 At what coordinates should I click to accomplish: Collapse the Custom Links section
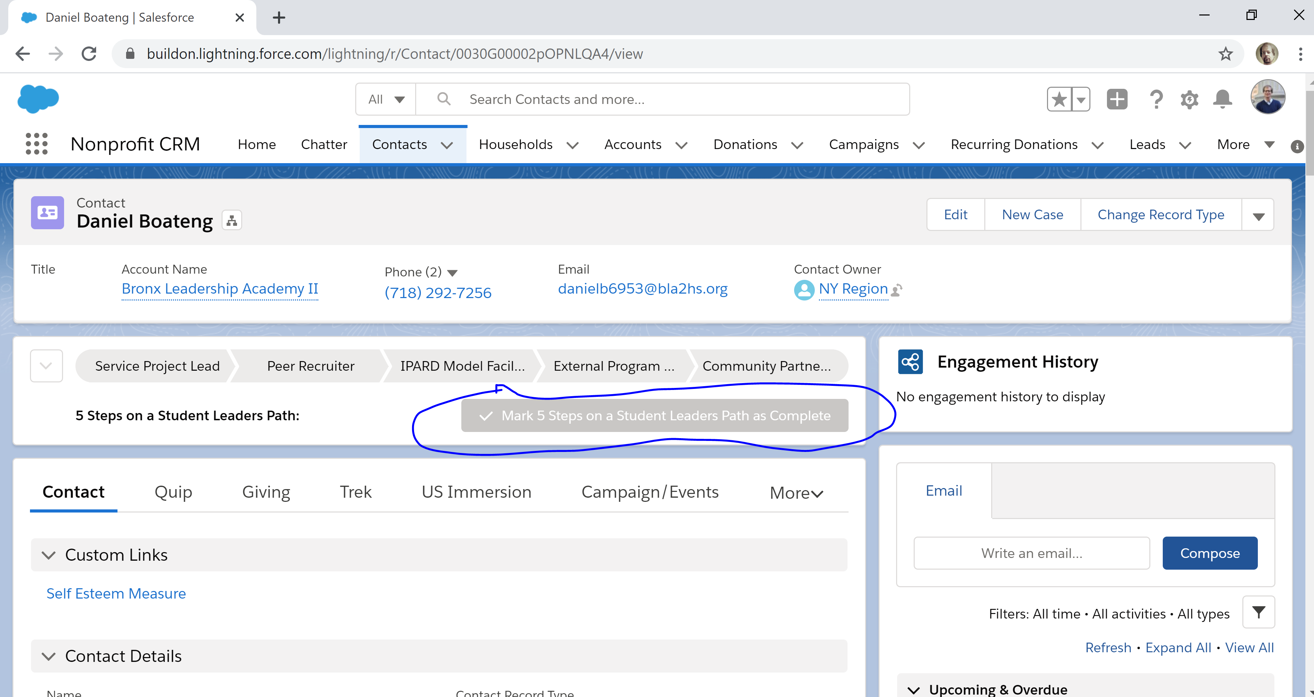[x=49, y=555]
